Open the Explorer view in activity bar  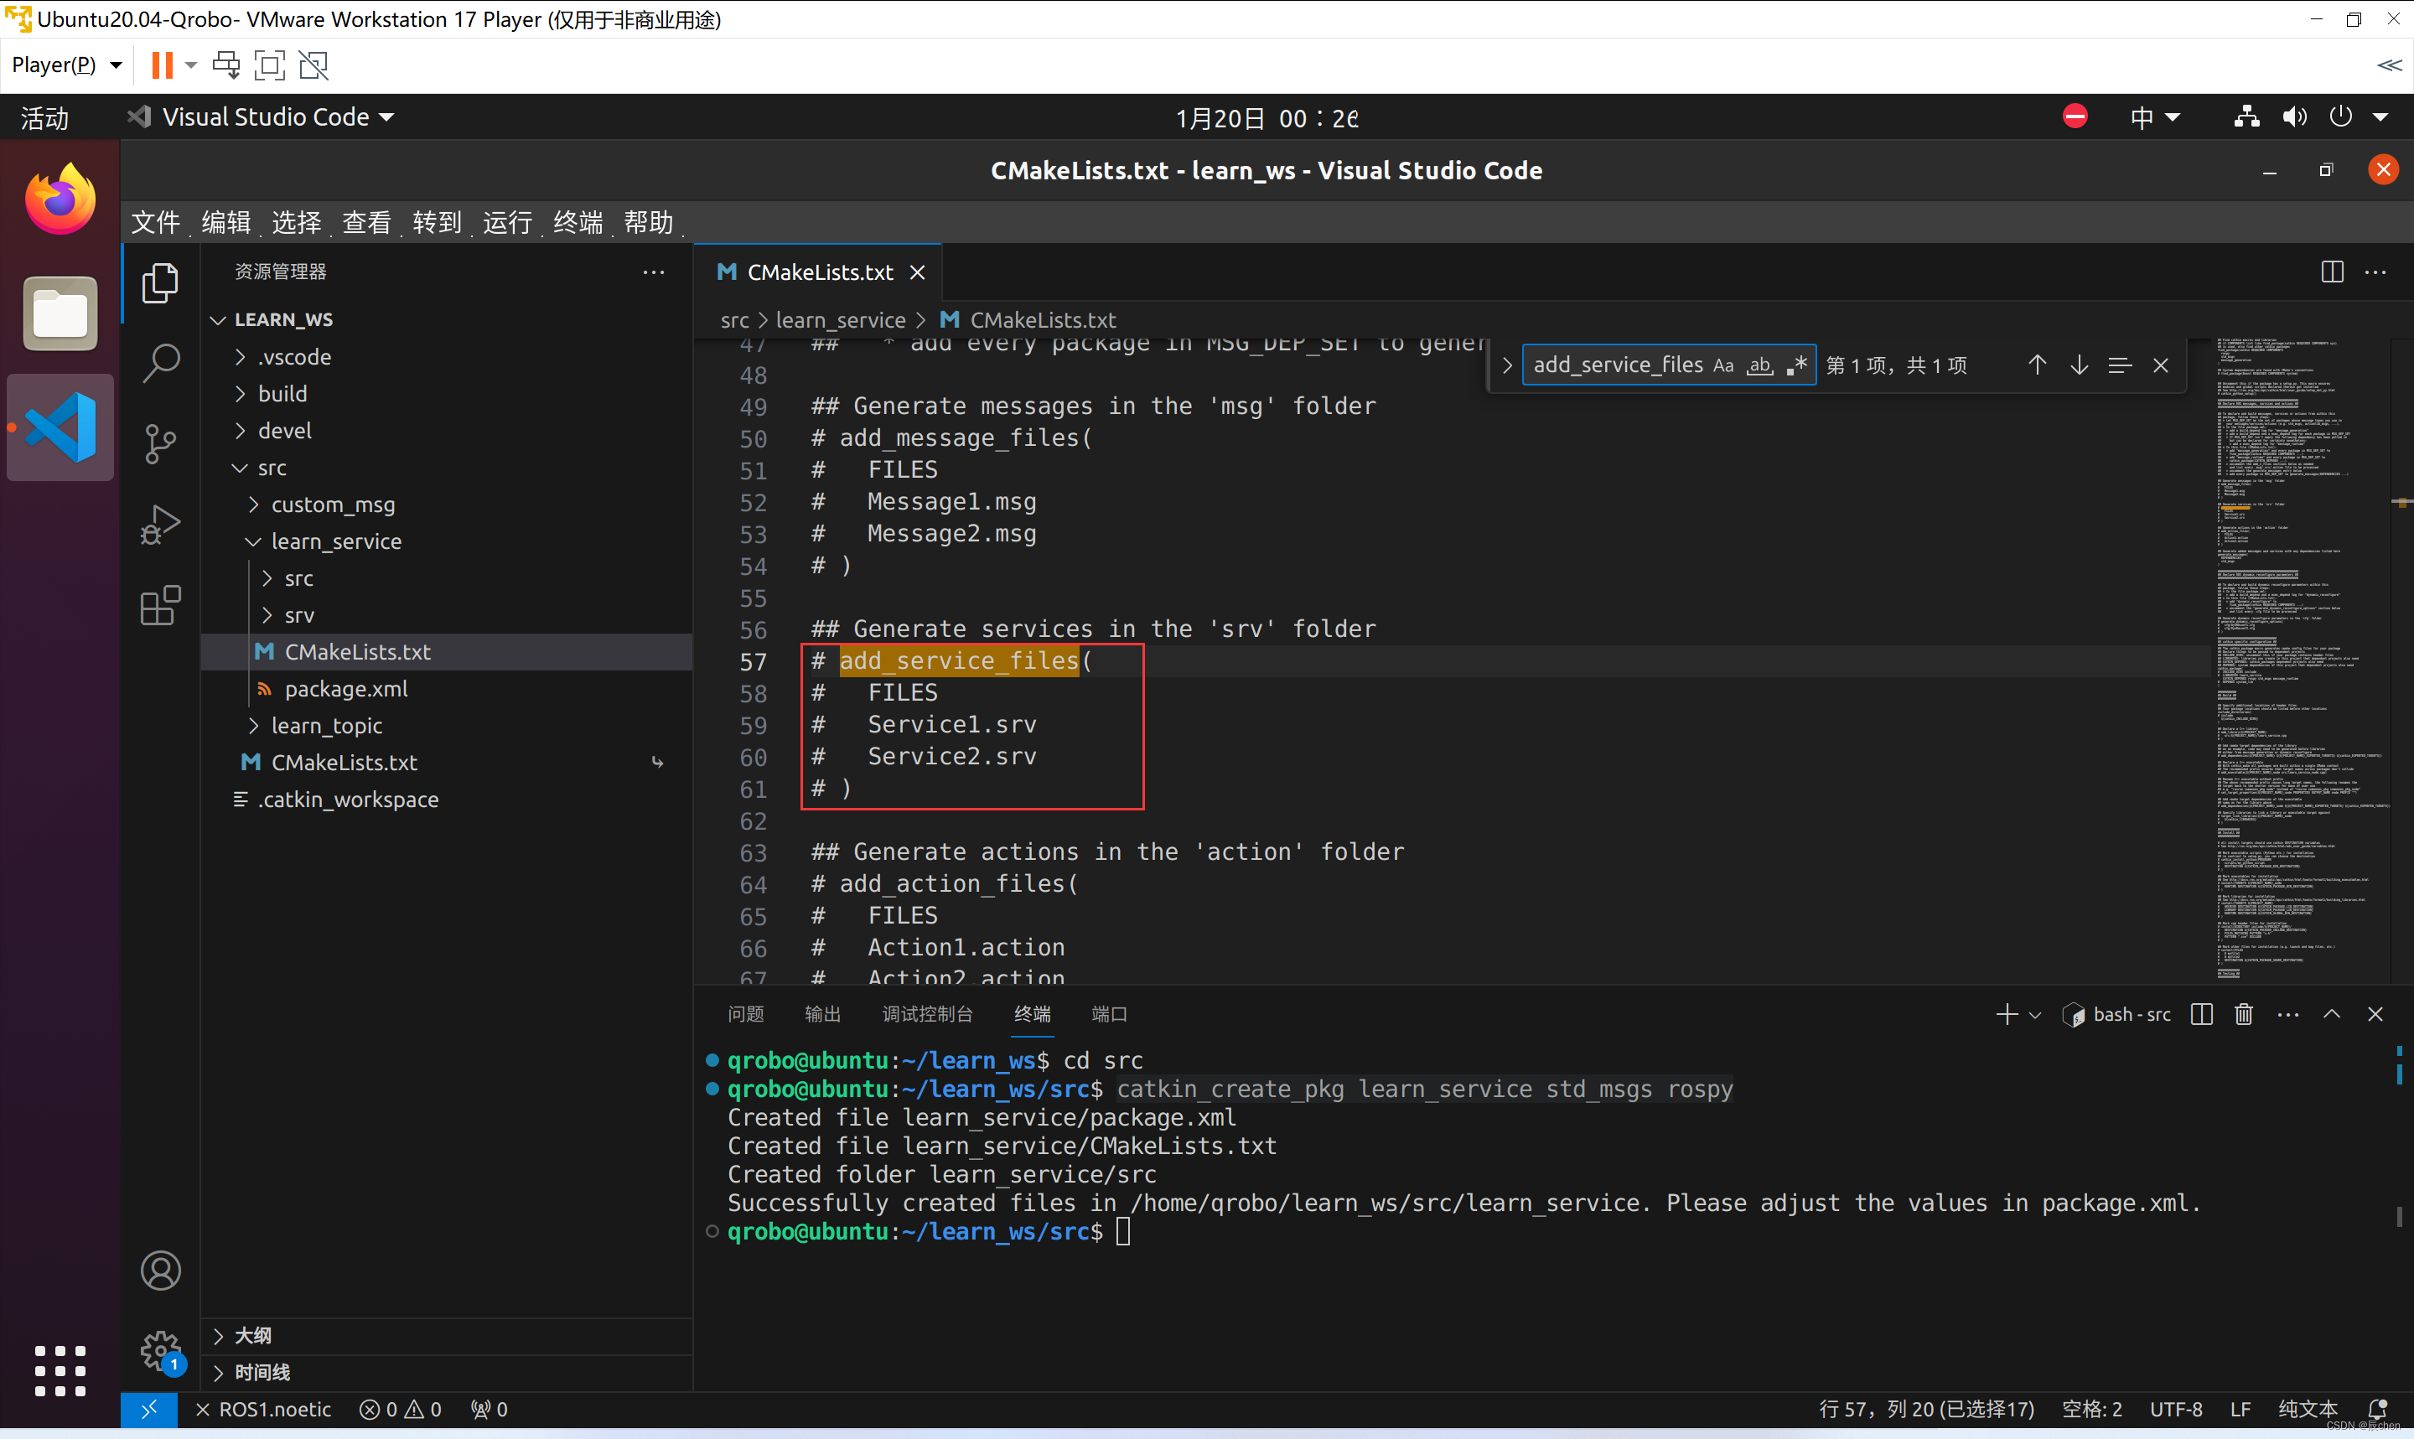tap(160, 283)
